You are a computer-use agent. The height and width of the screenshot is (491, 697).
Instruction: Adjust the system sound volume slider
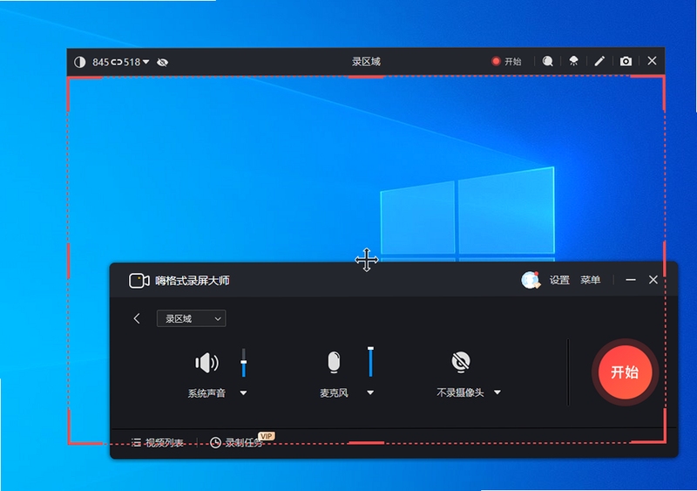coord(244,363)
